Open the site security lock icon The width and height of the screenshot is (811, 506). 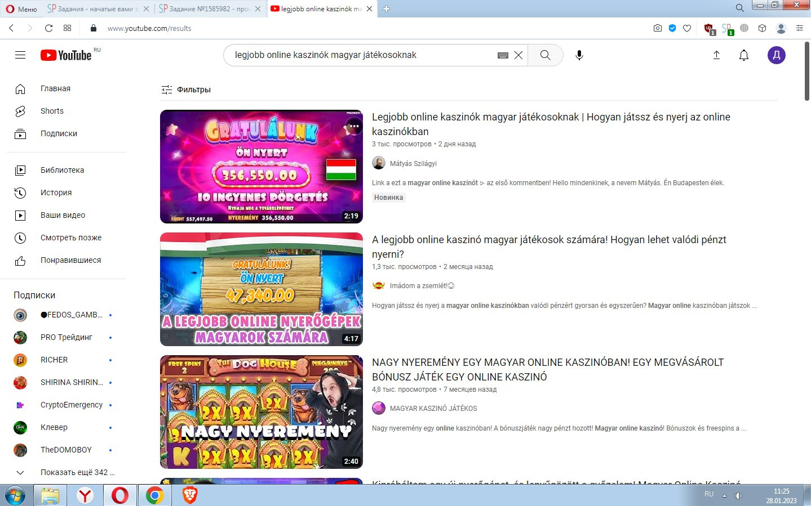(x=94, y=28)
